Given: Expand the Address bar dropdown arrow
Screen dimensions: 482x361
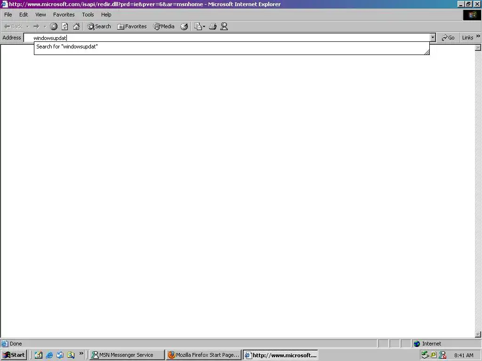Looking at the screenshot, I should (x=433, y=38).
